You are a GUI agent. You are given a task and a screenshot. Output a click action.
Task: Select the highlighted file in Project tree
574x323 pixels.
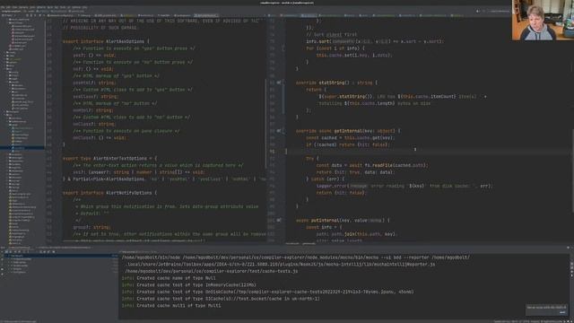(x=22, y=148)
